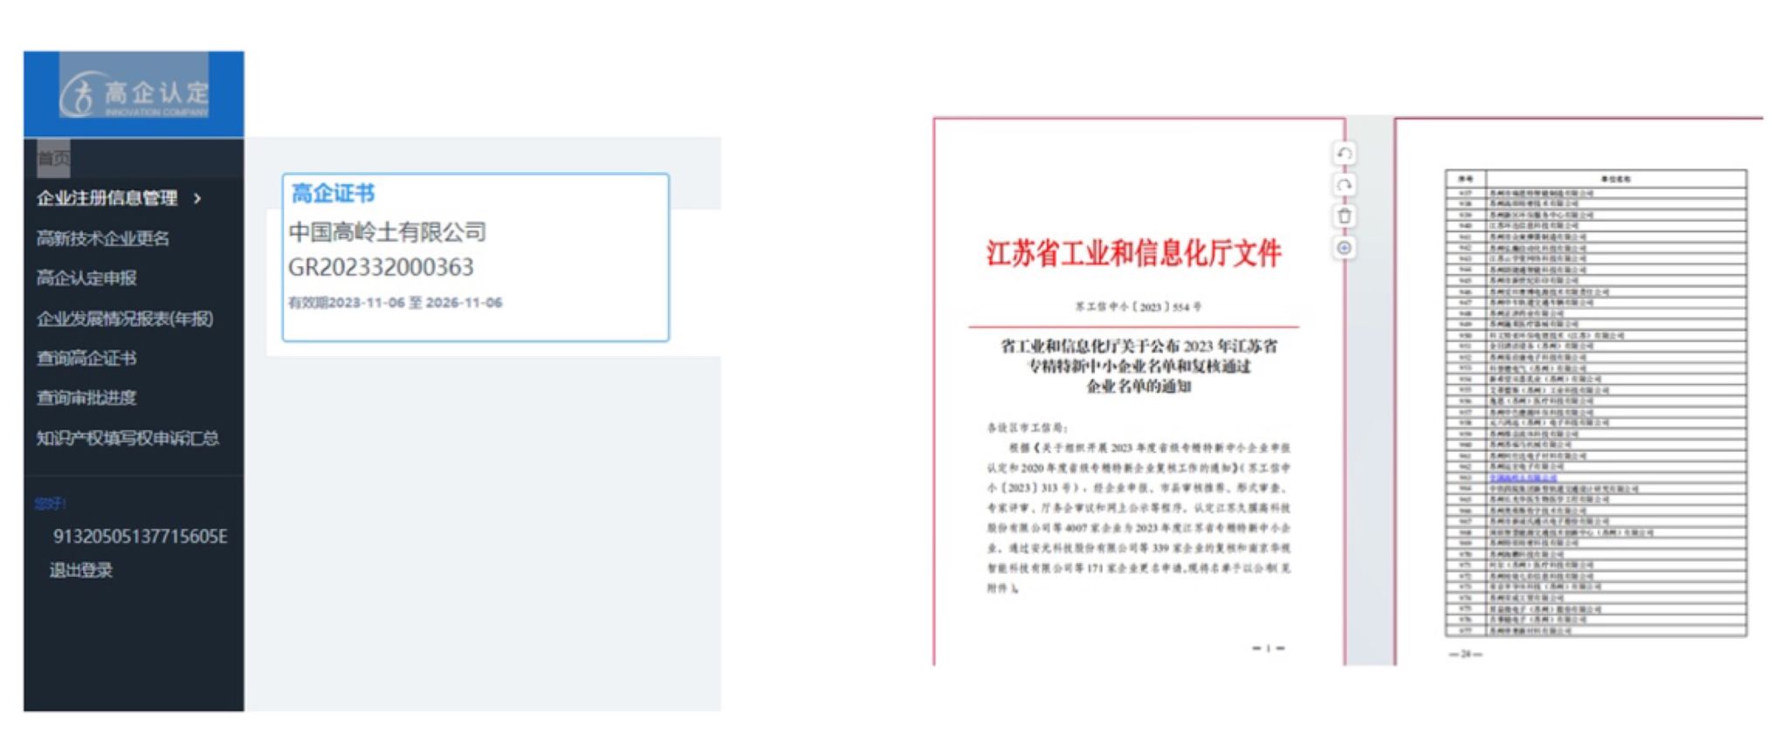
Task: Open 知识产权填写权申诉汇总
Action: (127, 438)
